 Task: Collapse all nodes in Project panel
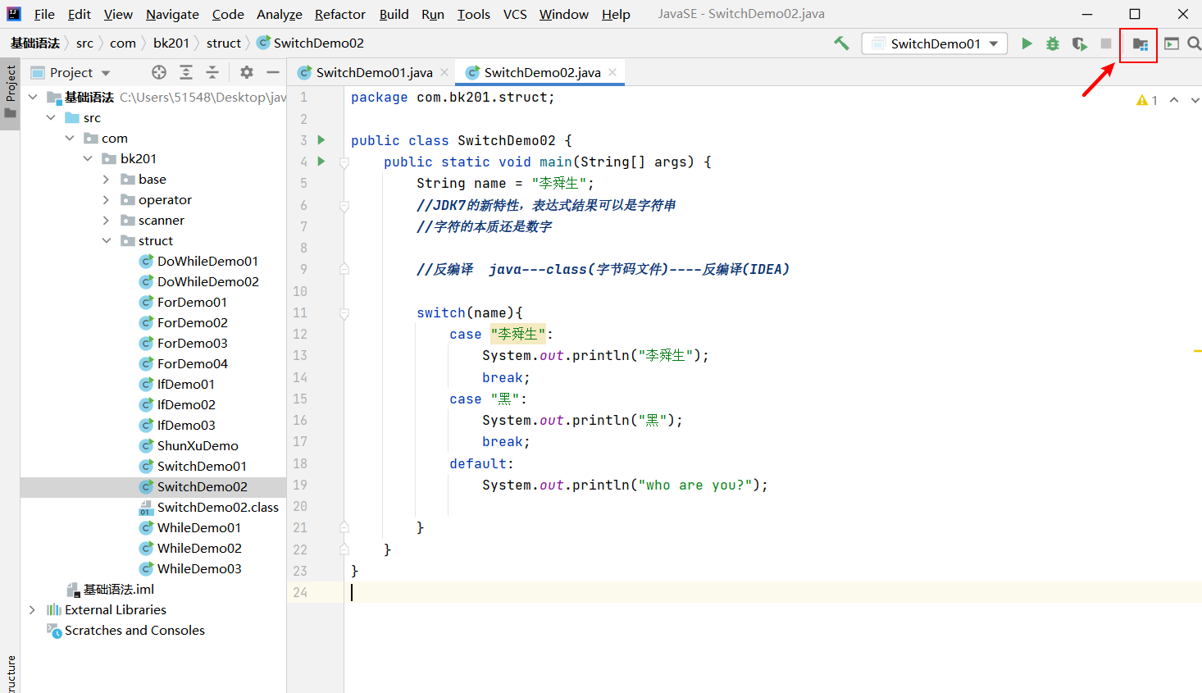click(x=212, y=72)
